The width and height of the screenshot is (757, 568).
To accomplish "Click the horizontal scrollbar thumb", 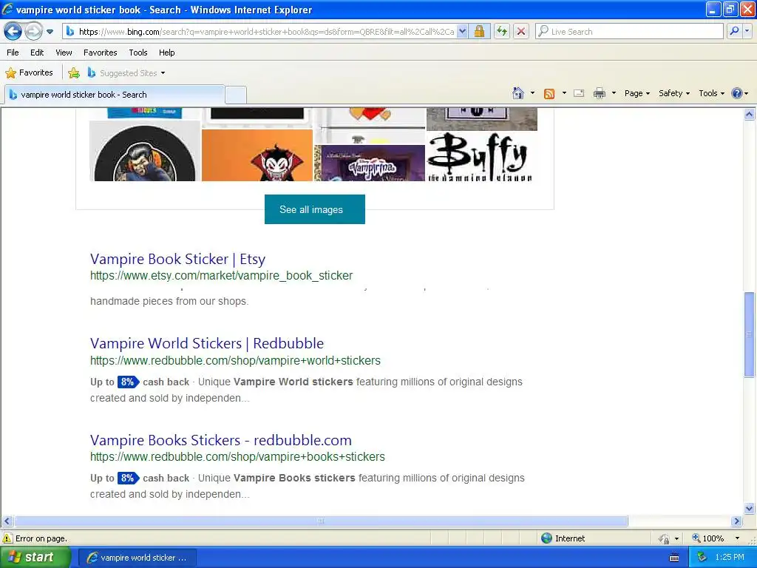I will coord(321,521).
